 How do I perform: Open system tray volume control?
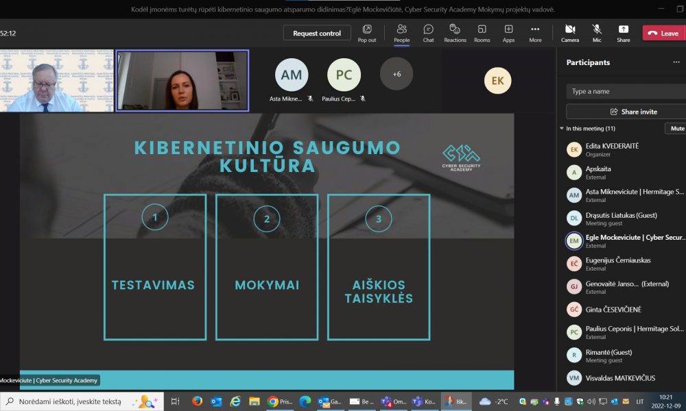(591, 401)
